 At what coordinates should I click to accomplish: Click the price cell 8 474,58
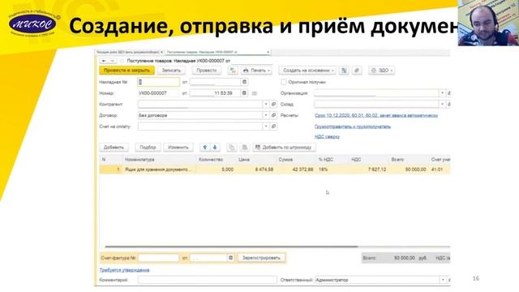click(256, 170)
